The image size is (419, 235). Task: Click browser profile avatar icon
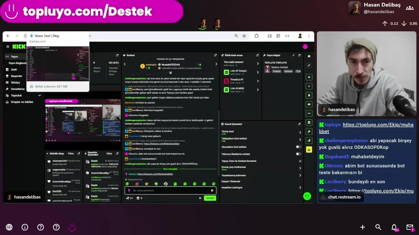point(300,36)
